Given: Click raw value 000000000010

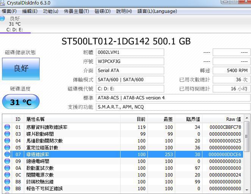Looking at the screenshot, I should [x=225, y=161].
